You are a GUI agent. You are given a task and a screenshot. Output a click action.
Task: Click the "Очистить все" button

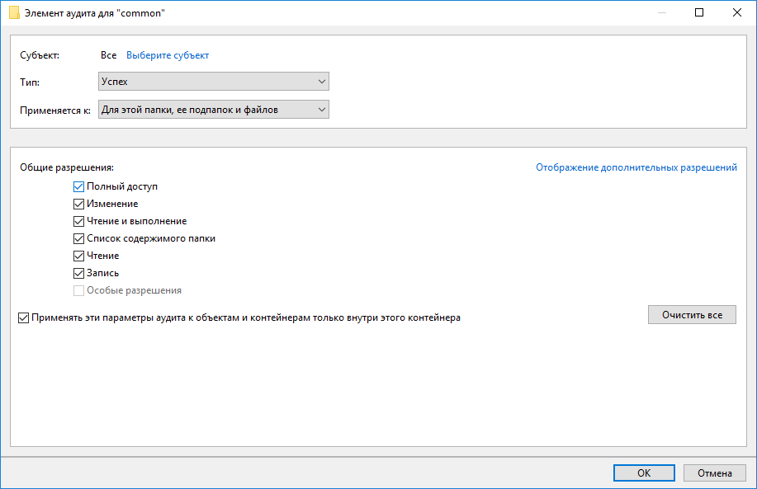692,315
